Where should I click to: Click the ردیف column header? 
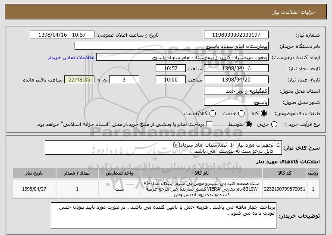pyautogui.click(x=313, y=173)
